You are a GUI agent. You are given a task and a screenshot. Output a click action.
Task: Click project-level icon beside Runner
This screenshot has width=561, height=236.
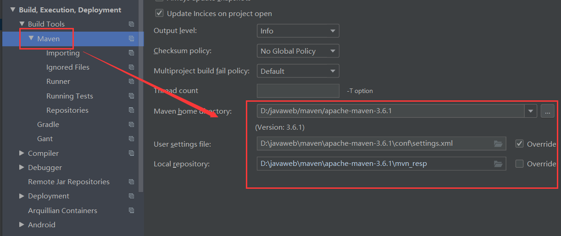point(132,82)
